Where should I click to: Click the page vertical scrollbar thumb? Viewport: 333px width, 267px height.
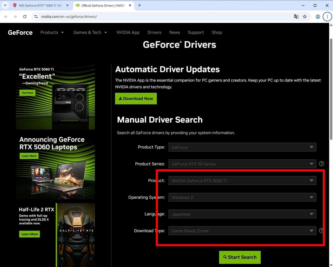pyautogui.click(x=331, y=90)
